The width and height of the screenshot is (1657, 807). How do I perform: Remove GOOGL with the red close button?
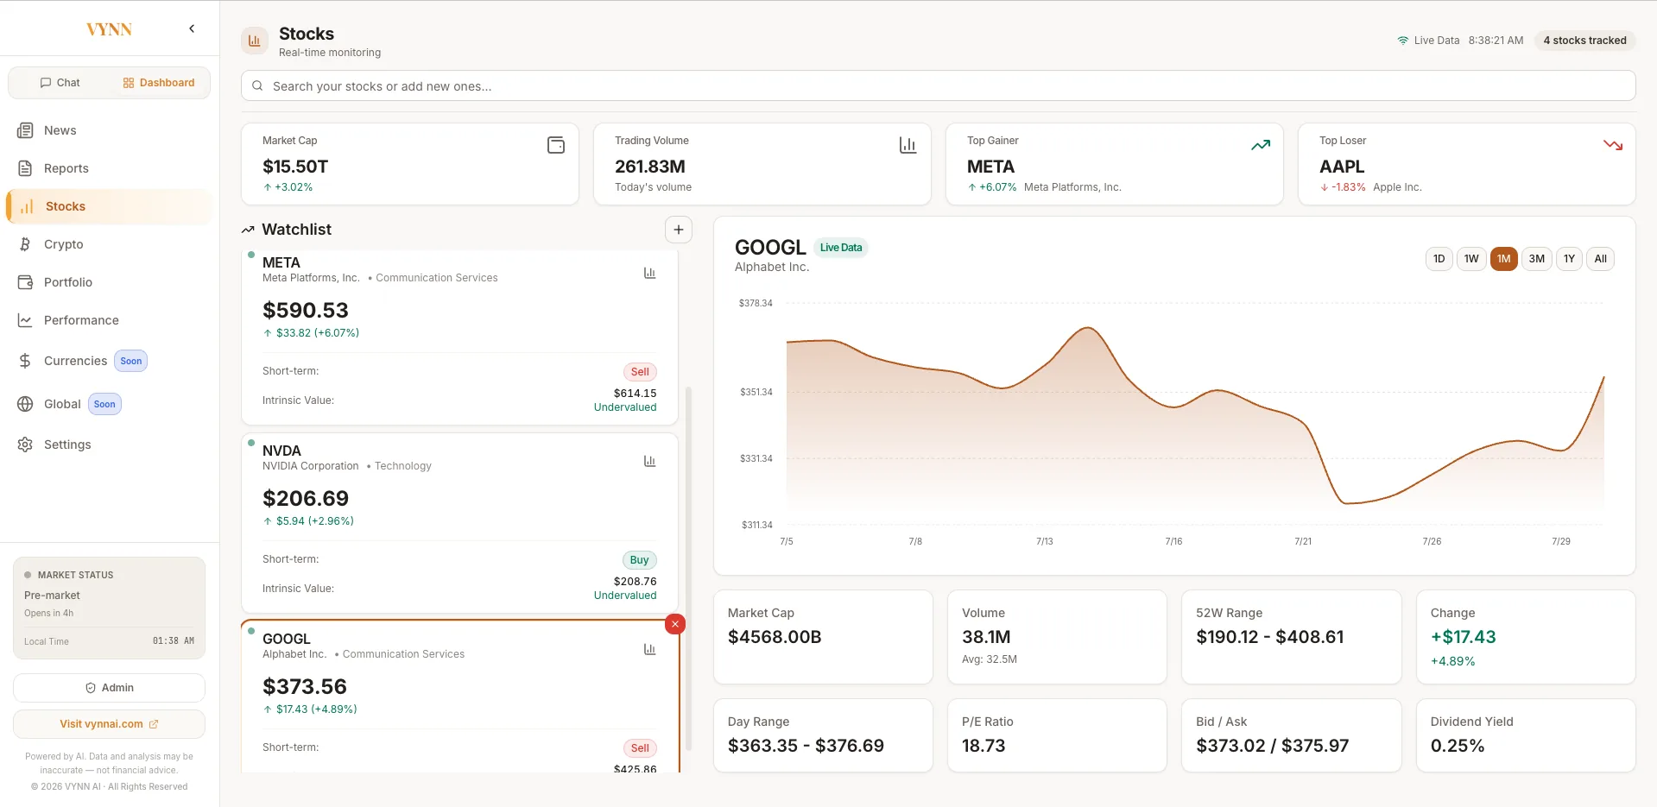675,624
